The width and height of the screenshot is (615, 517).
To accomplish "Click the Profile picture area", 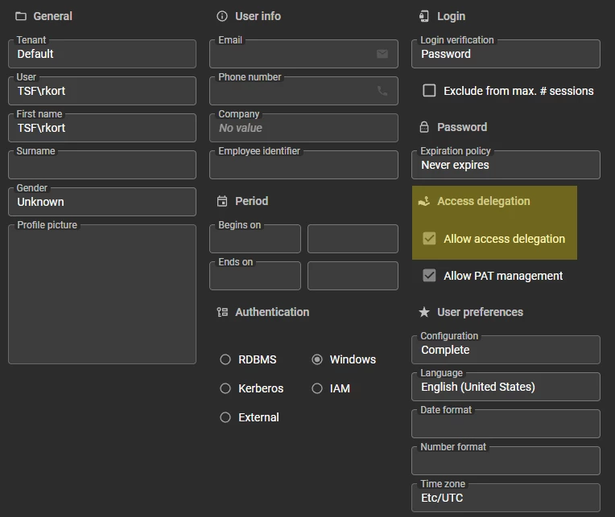I will [102, 294].
